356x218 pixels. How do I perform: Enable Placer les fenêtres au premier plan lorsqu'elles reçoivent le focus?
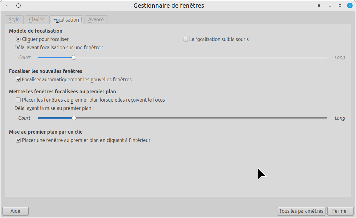click(18, 100)
